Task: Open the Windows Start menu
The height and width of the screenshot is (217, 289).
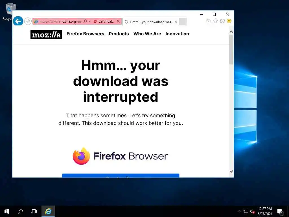Action: [7, 211]
